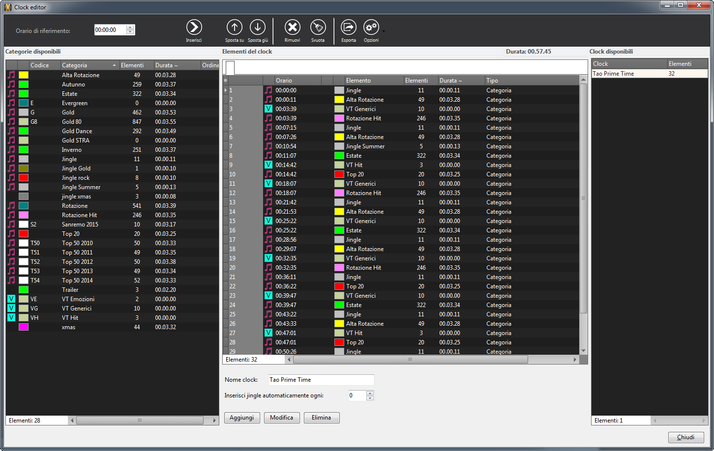
Task: Click the Modifica button
Action: click(x=282, y=418)
